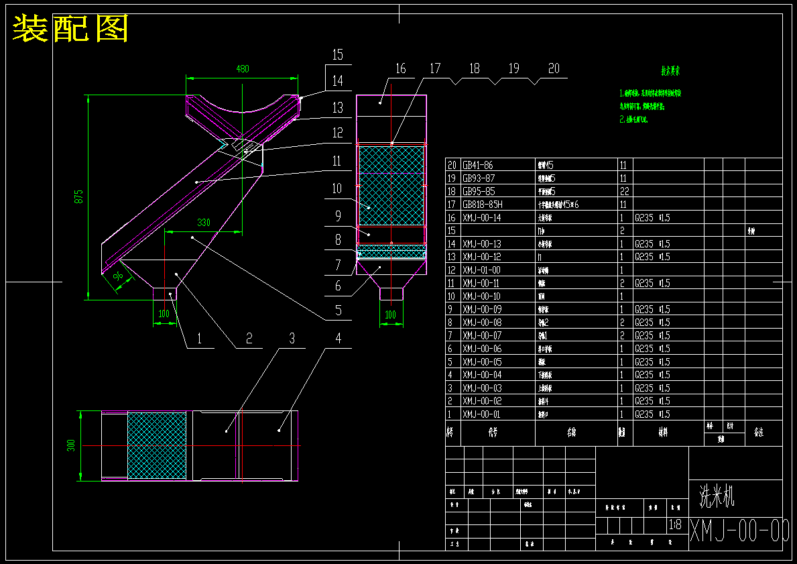Click the GB818-85H standard code cell

[x=483, y=205]
